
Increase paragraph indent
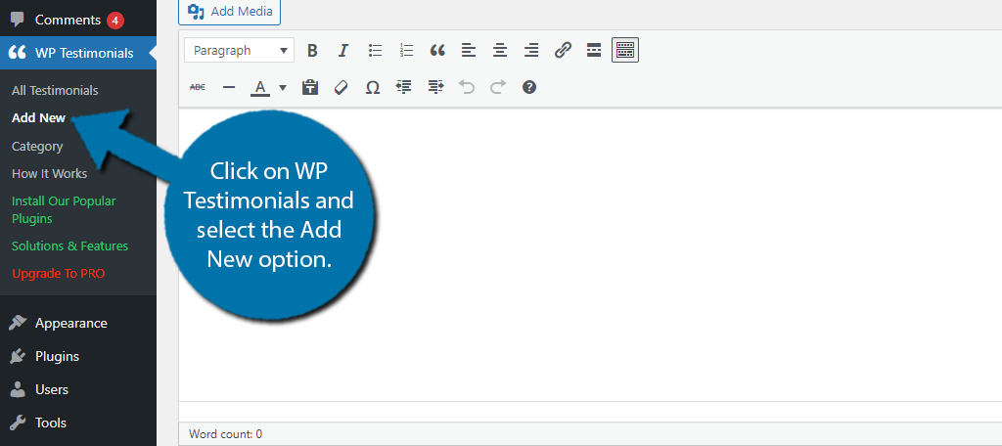[x=435, y=88]
